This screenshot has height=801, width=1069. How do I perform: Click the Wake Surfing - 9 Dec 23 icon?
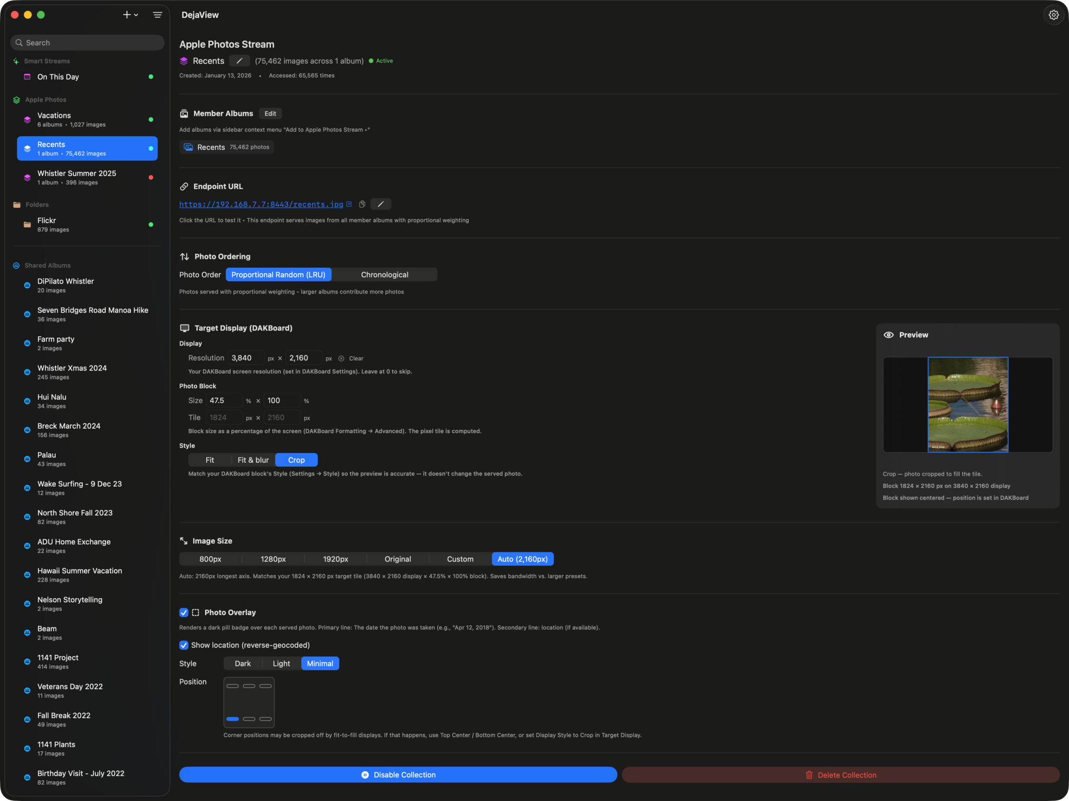point(27,488)
